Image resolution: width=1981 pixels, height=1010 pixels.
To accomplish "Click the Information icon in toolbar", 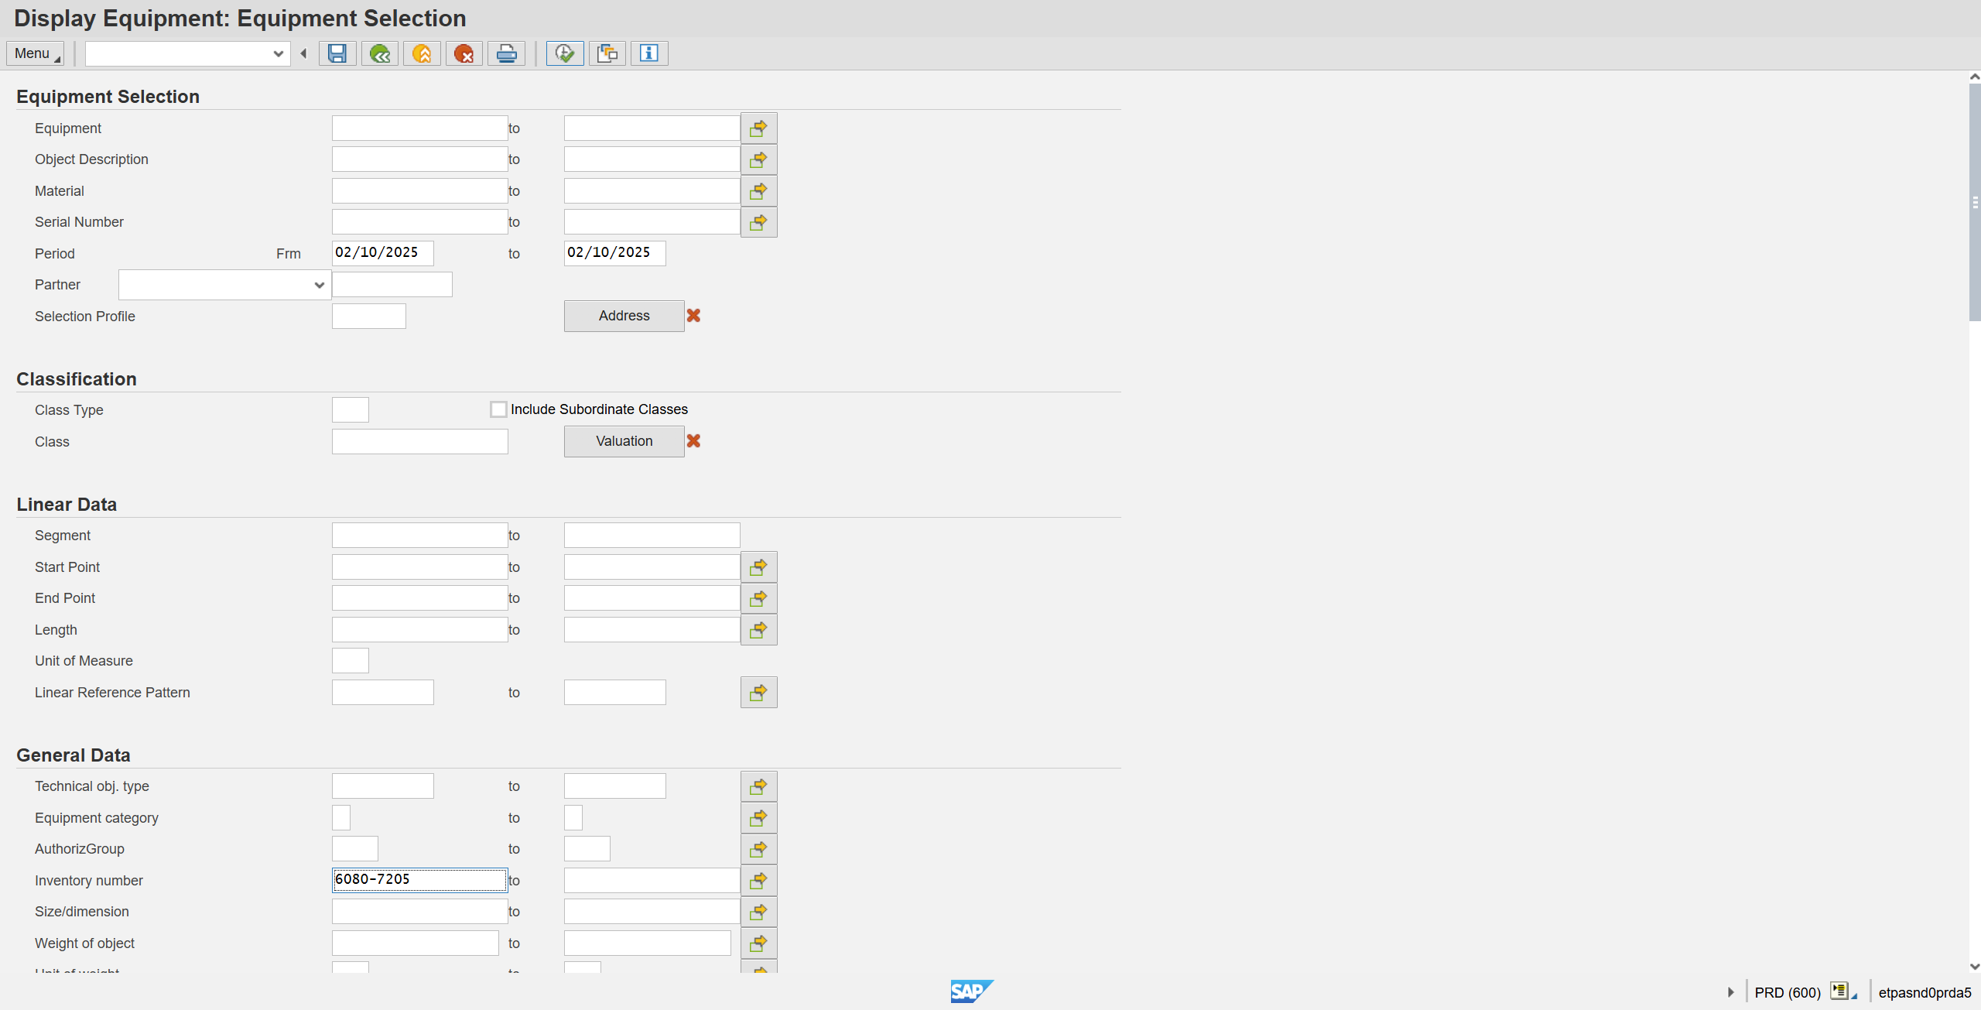I will (649, 53).
